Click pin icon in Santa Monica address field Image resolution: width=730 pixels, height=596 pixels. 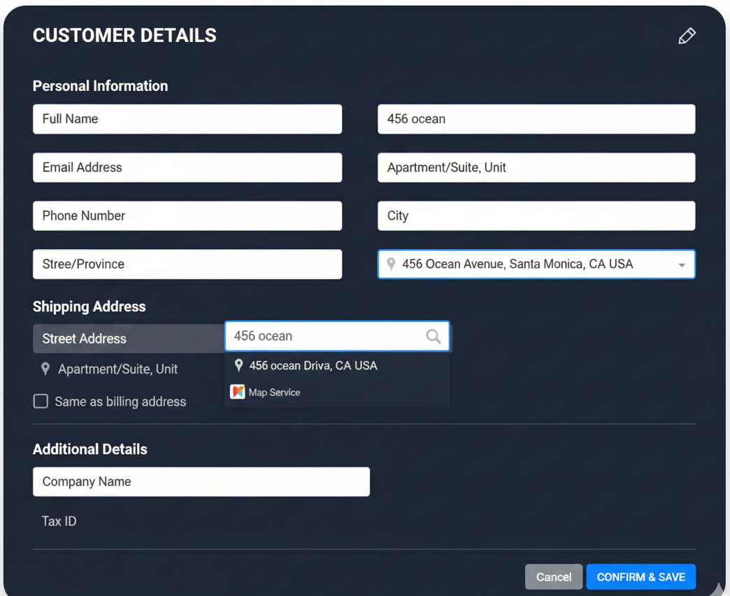tap(391, 264)
